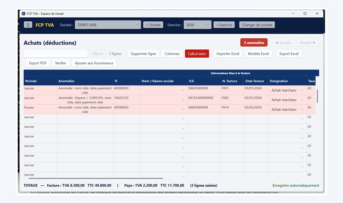
Task: Click the Periode column header
Action: pos(40,81)
